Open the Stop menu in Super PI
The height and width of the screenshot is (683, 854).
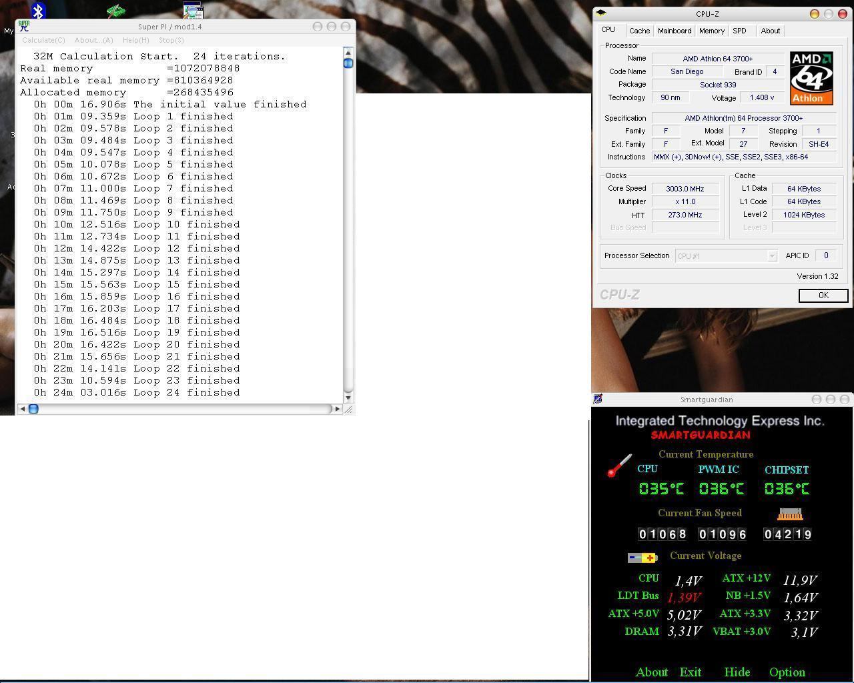(x=171, y=40)
